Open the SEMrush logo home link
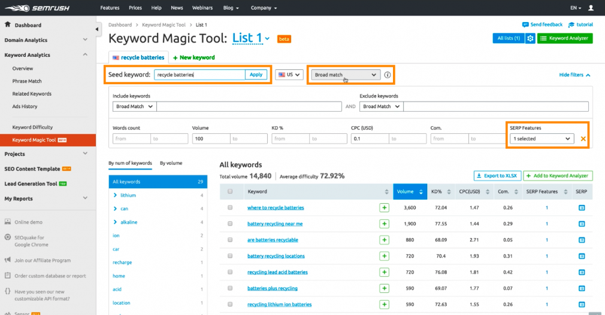This screenshot has height=315, width=605. [37, 8]
